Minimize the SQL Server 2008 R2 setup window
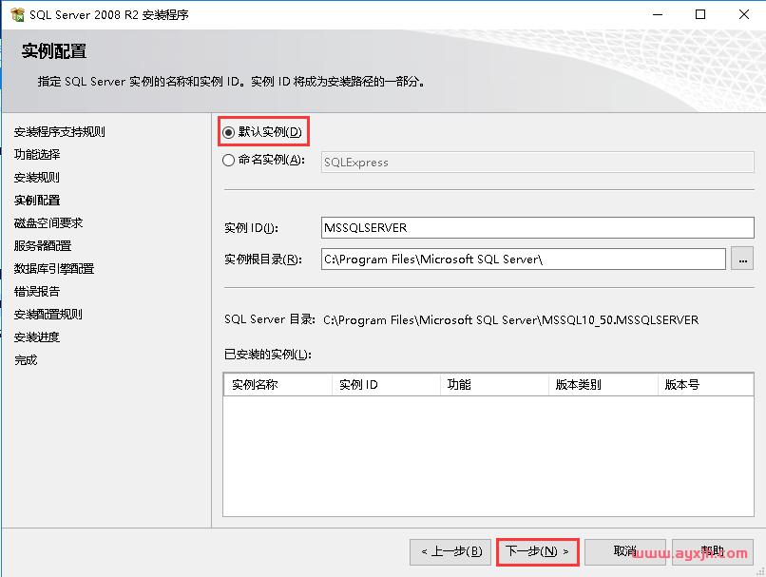Image resolution: width=766 pixels, height=577 pixels. [x=658, y=14]
